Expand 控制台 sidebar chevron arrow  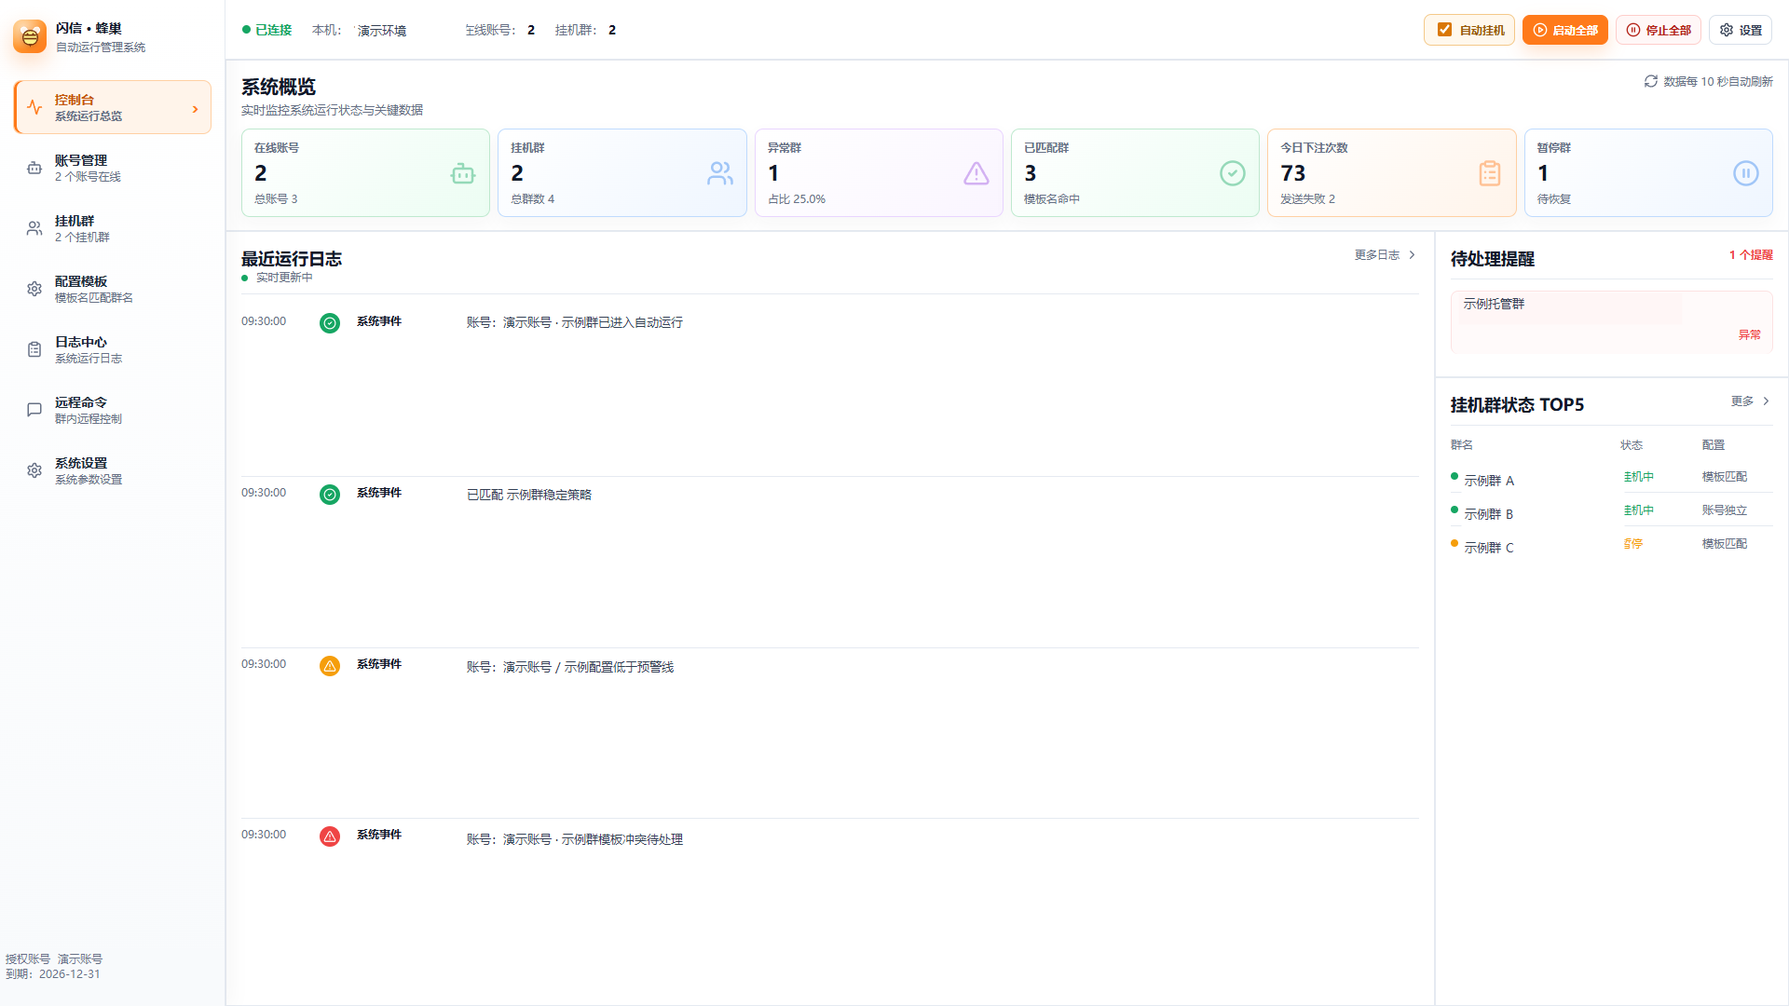tap(195, 109)
